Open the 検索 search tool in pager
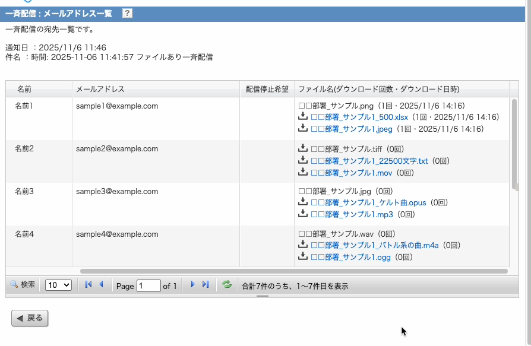531x346 pixels. click(23, 285)
